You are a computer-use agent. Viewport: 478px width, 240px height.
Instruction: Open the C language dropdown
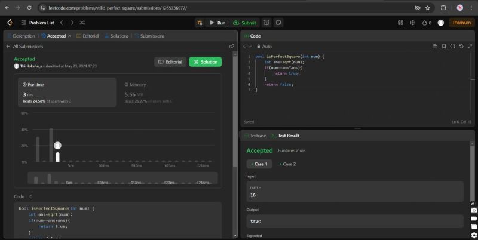pos(247,47)
